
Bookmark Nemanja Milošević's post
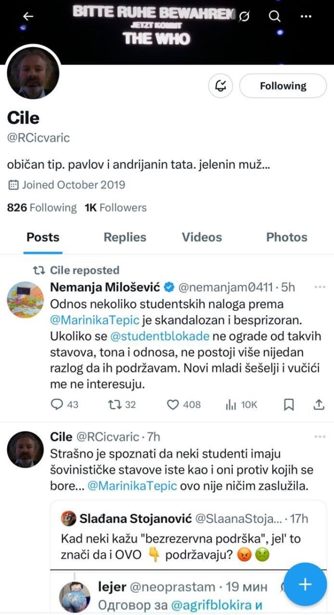pos(289,404)
